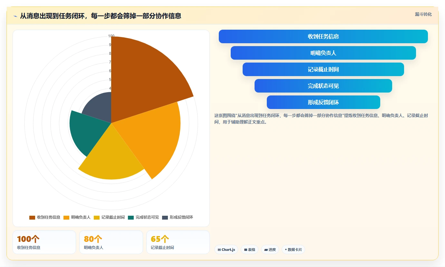Select the 完成状态可见 funnel bar
Image resolution: width=445 pixels, height=267 pixels.
coord(323,86)
